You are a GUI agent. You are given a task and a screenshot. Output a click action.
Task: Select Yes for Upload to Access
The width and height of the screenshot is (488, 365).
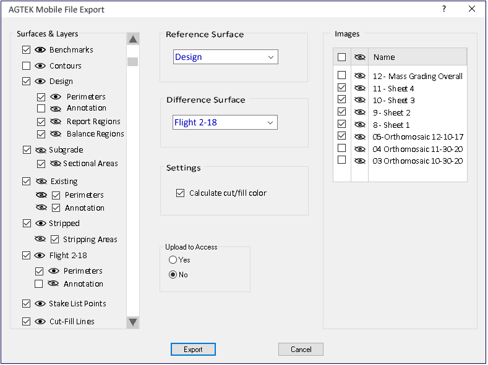pyautogui.click(x=173, y=260)
